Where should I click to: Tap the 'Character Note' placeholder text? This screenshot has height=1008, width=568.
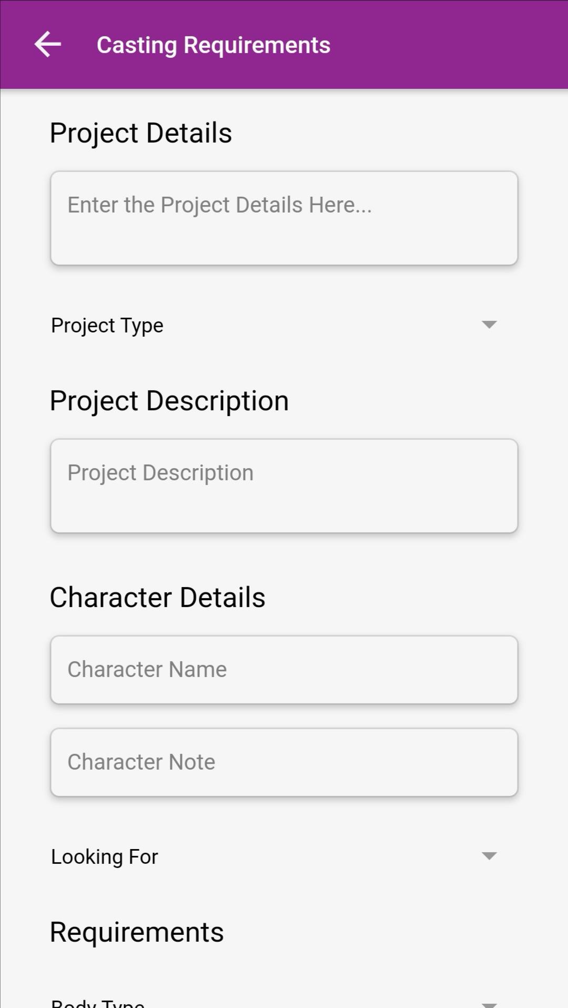141,762
